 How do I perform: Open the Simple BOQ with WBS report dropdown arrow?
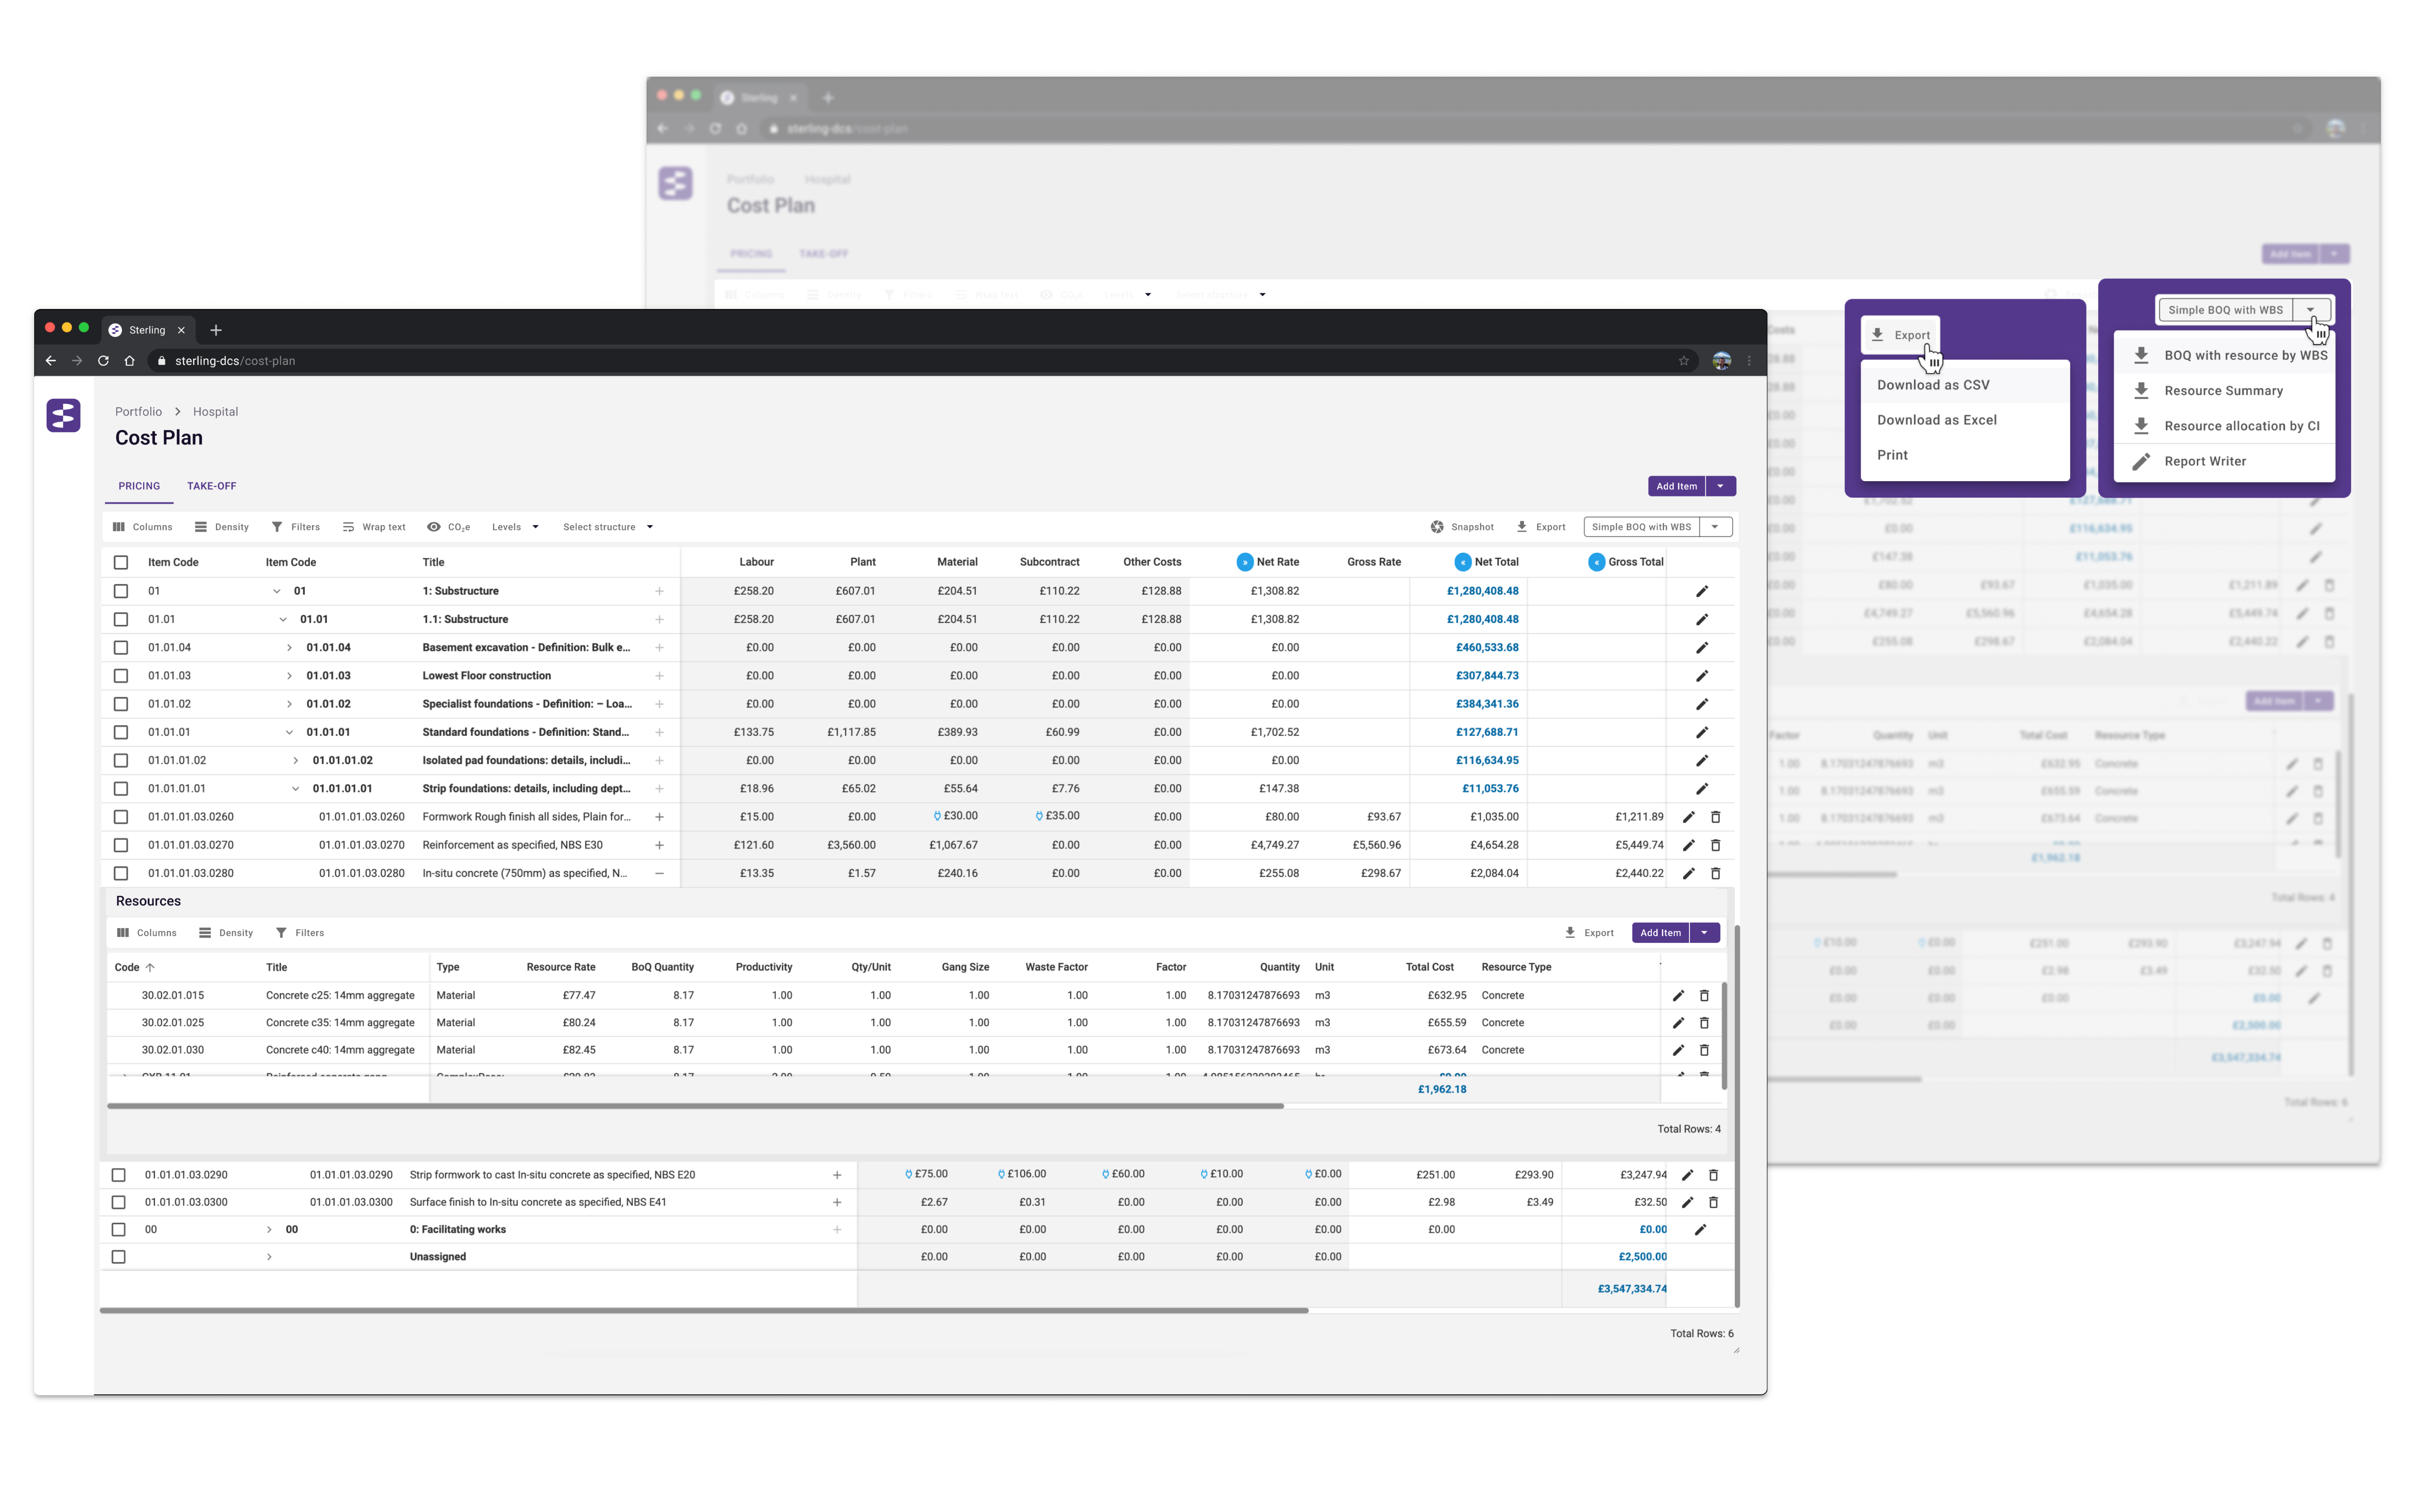[x=1715, y=527]
